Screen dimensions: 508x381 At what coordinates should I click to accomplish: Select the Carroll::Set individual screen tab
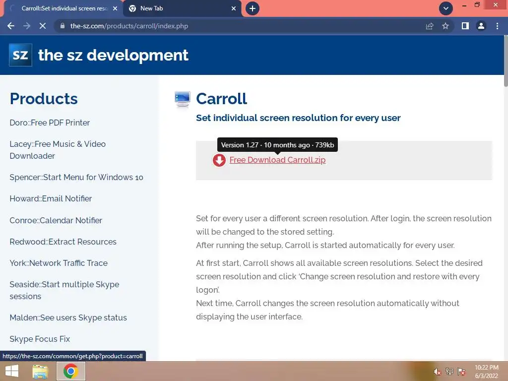(63, 8)
